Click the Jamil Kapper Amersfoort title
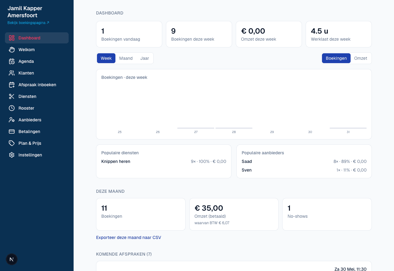Screen dimensions: 394x271 tap(25, 12)
